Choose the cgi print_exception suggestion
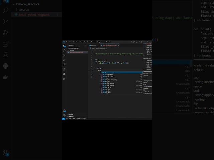This screenshot has height=160, width=214. (x=121, y=84)
